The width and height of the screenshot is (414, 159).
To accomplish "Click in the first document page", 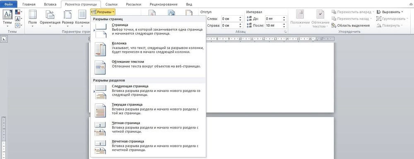I will pyautogui.click(x=270, y=77).
